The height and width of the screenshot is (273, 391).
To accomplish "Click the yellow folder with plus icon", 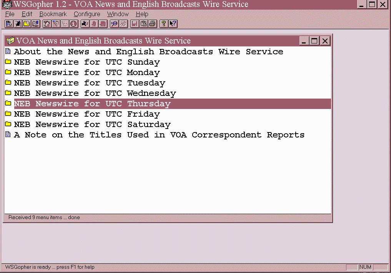I will [x=27, y=24].
